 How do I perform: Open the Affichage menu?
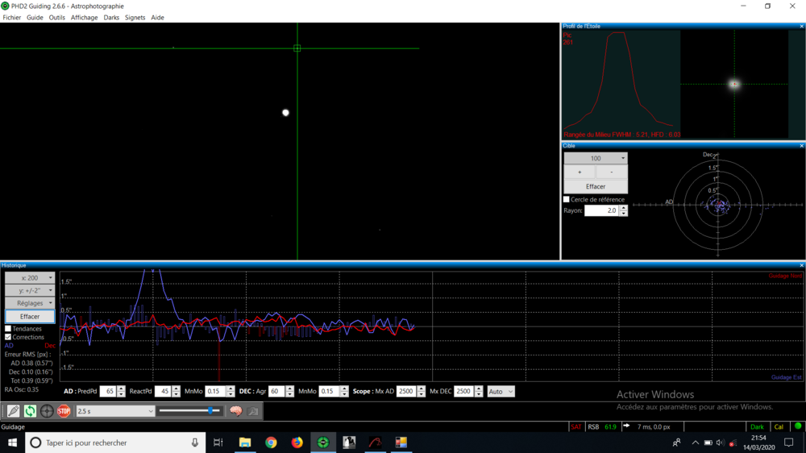85,18
